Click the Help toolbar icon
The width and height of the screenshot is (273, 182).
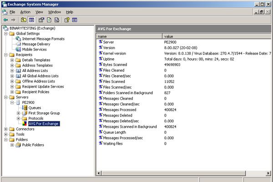click(x=67, y=20)
